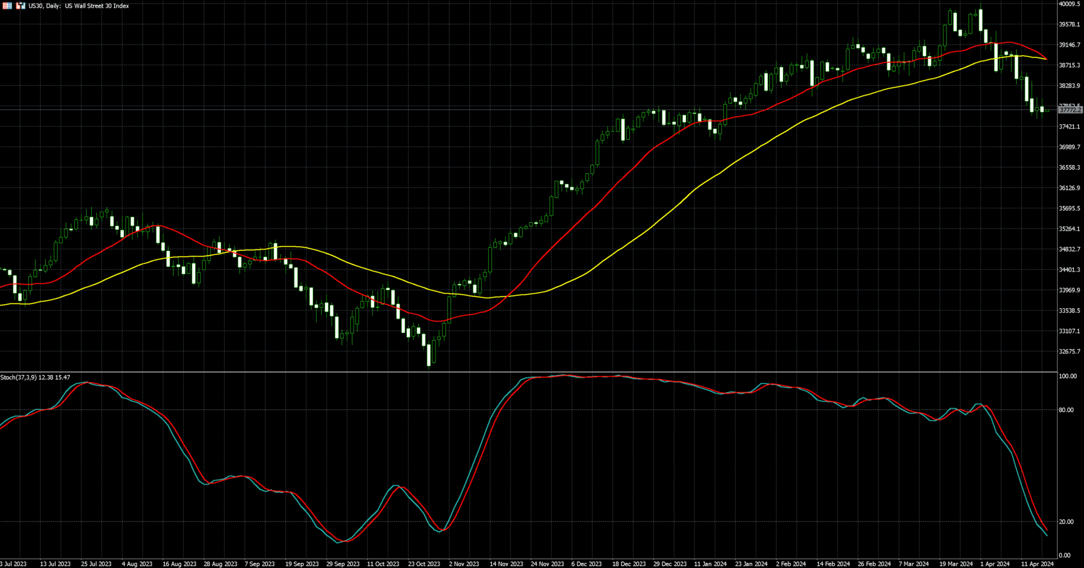1084x568 pixels.
Task: Click the Stoch(37,3,9) indicator label
Action: tap(35, 378)
